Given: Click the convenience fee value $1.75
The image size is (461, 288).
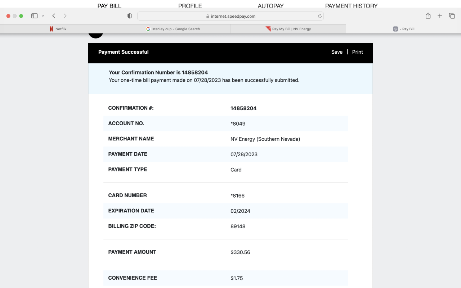Looking at the screenshot, I should [x=237, y=278].
